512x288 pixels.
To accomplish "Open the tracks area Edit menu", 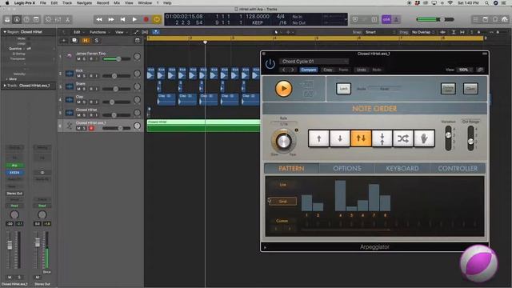I will pyautogui.click(x=78, y=32).
